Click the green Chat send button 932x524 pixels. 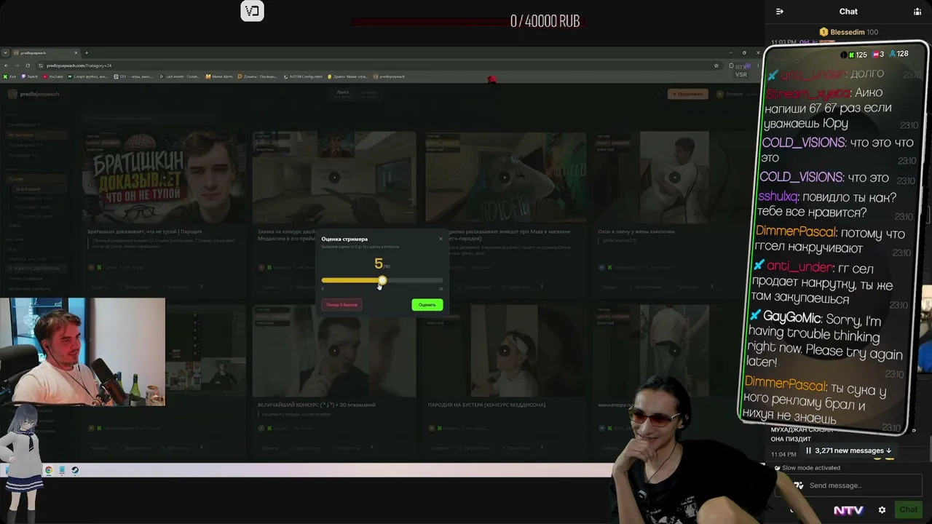click(908, 510)
